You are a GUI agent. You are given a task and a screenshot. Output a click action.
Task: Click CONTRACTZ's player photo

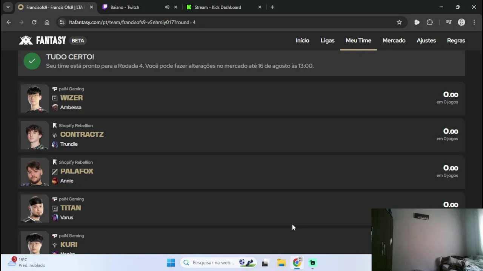coord(35,135)
